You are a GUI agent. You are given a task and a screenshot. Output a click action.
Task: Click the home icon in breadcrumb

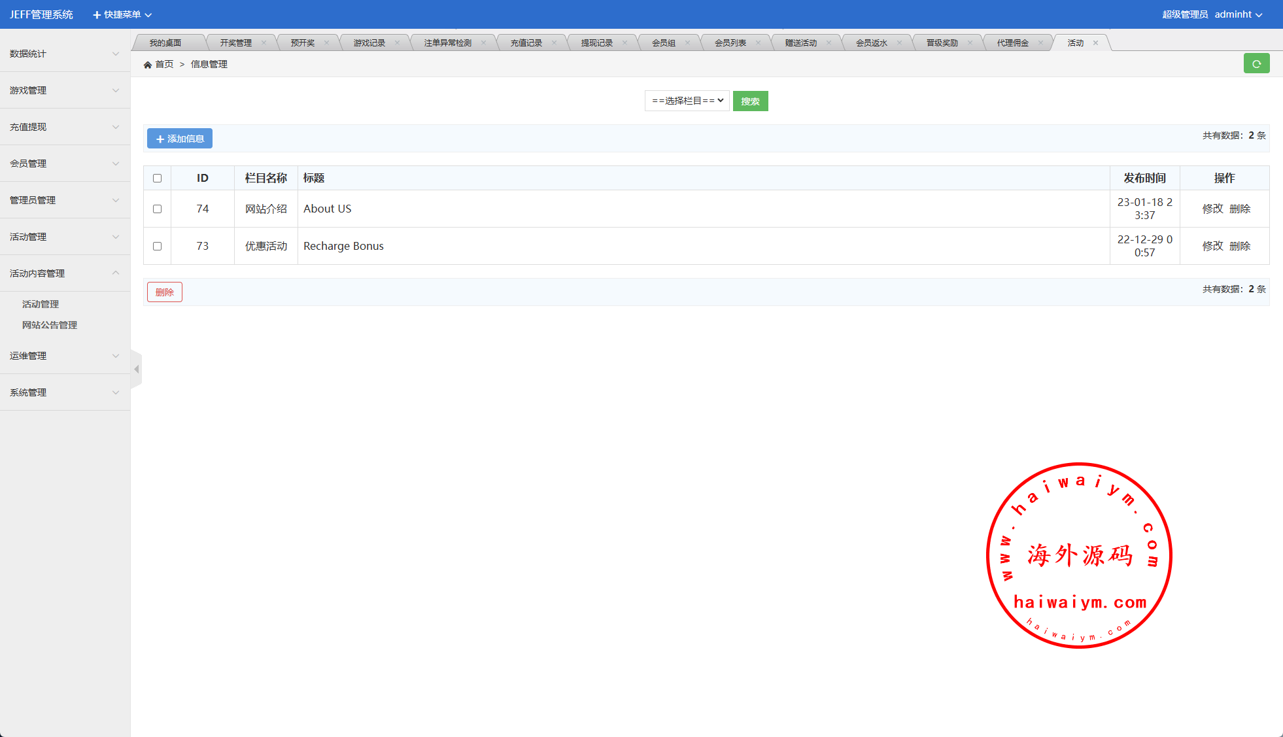[x=148, y=65]
